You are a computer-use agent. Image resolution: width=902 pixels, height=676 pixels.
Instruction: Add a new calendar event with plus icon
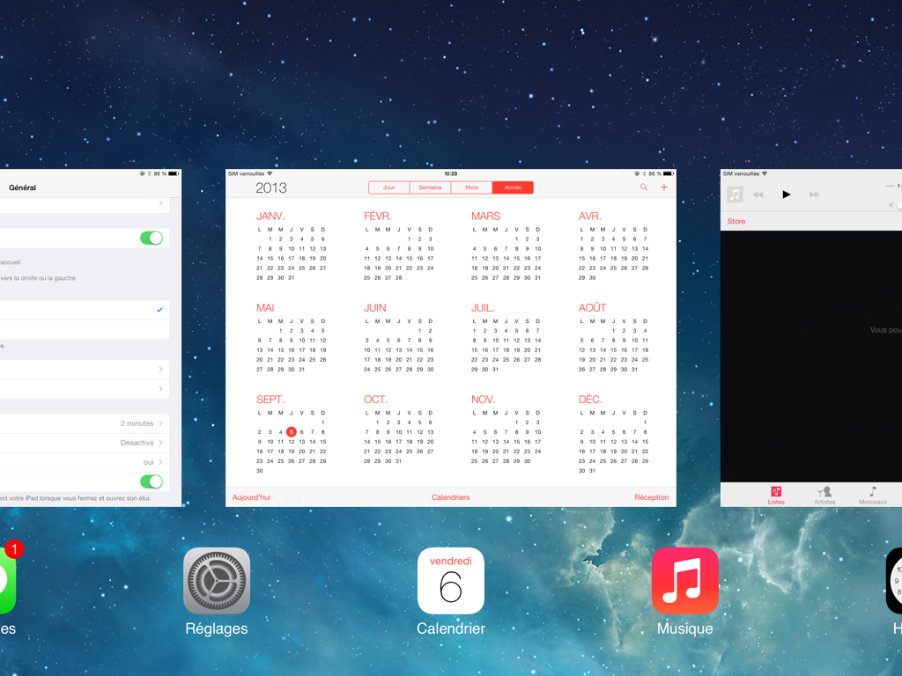(x=664, y=187)
